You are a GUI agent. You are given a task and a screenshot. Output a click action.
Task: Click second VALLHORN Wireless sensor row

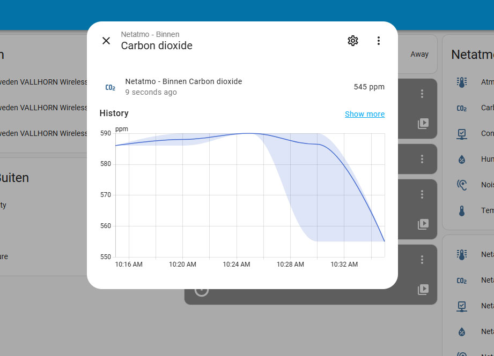pyautogui.click(x=43, y=108)
